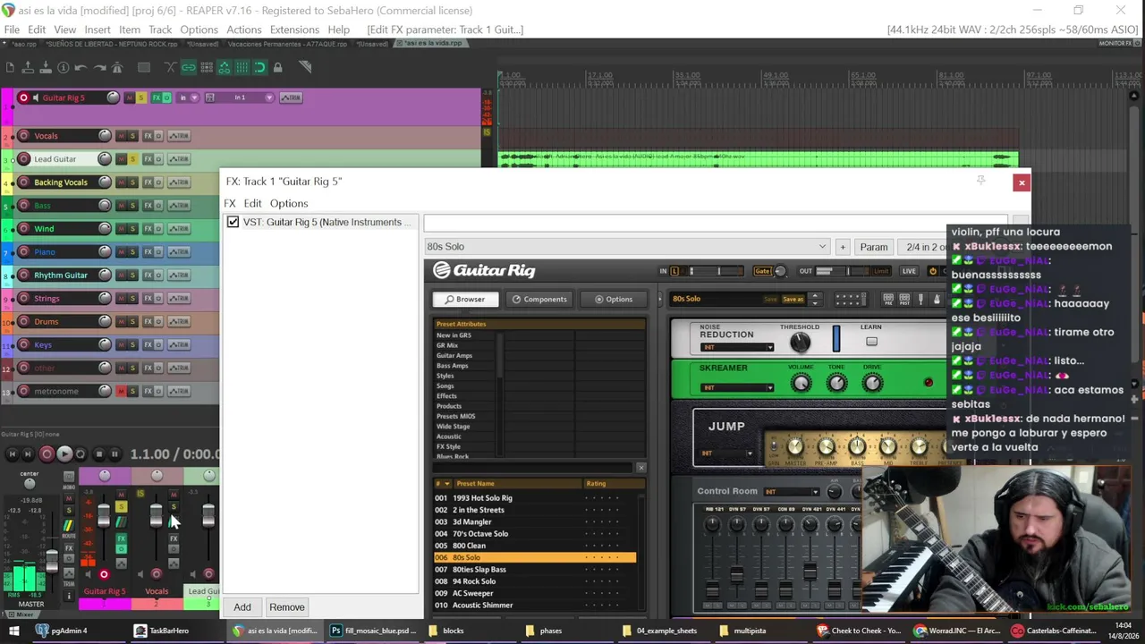Viewport: 1145px width, 644px height.
Task: Solo the Lead Guitar track
Action: pos(132,159)
